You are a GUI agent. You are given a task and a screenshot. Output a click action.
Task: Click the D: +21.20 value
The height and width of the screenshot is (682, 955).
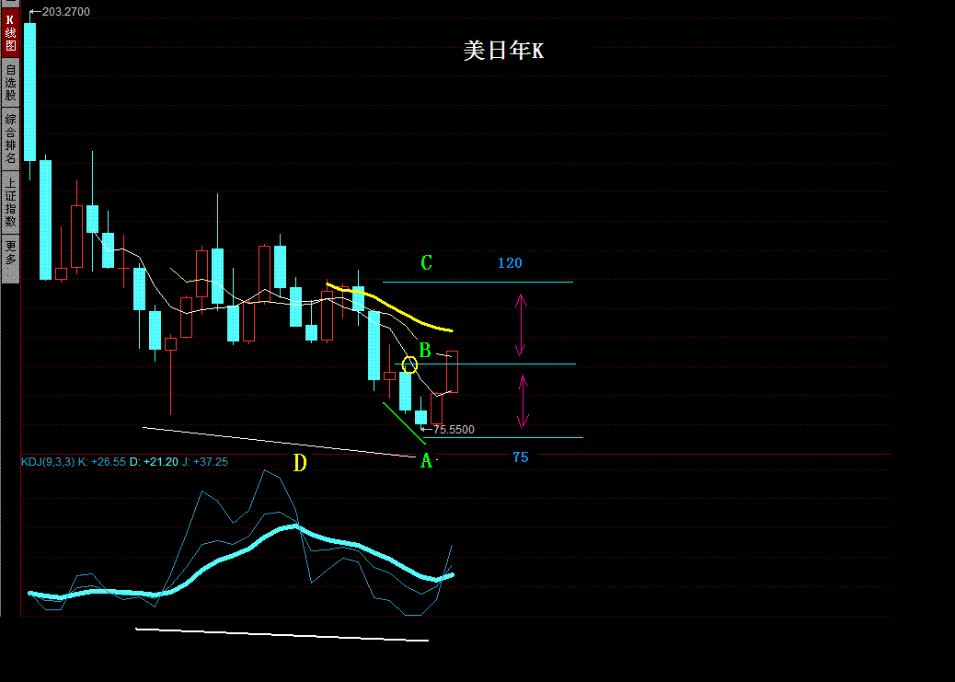pos(154,462)
